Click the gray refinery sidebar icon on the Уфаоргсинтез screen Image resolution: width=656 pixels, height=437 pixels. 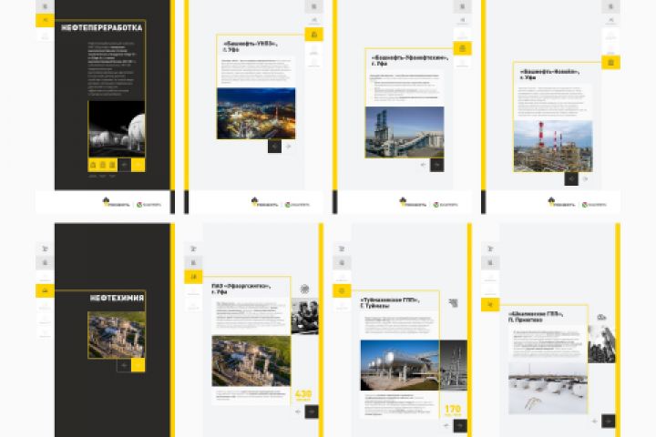(193, 262)
